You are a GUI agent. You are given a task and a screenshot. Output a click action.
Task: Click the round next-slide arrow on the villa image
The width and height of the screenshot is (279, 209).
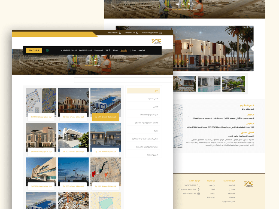coord(254,48)
